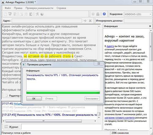Click the Адвего link in the information panel

110,46
